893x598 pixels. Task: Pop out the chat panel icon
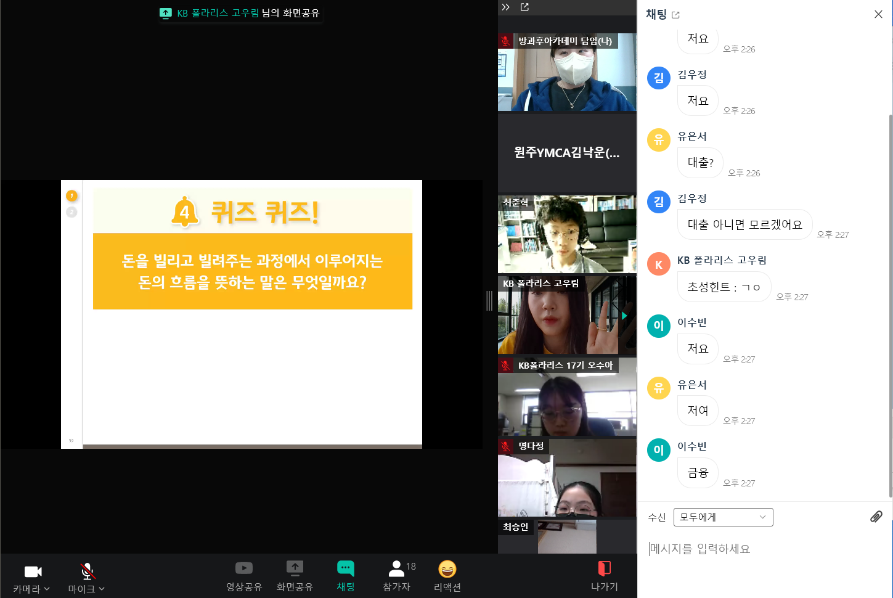coord(675,15)
